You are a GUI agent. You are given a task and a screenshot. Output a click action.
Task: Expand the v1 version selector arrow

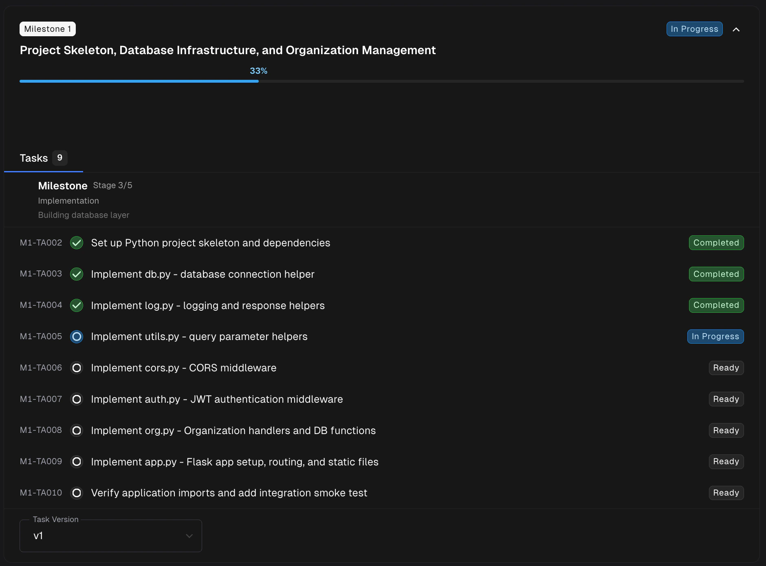click(x=189, y=536)
